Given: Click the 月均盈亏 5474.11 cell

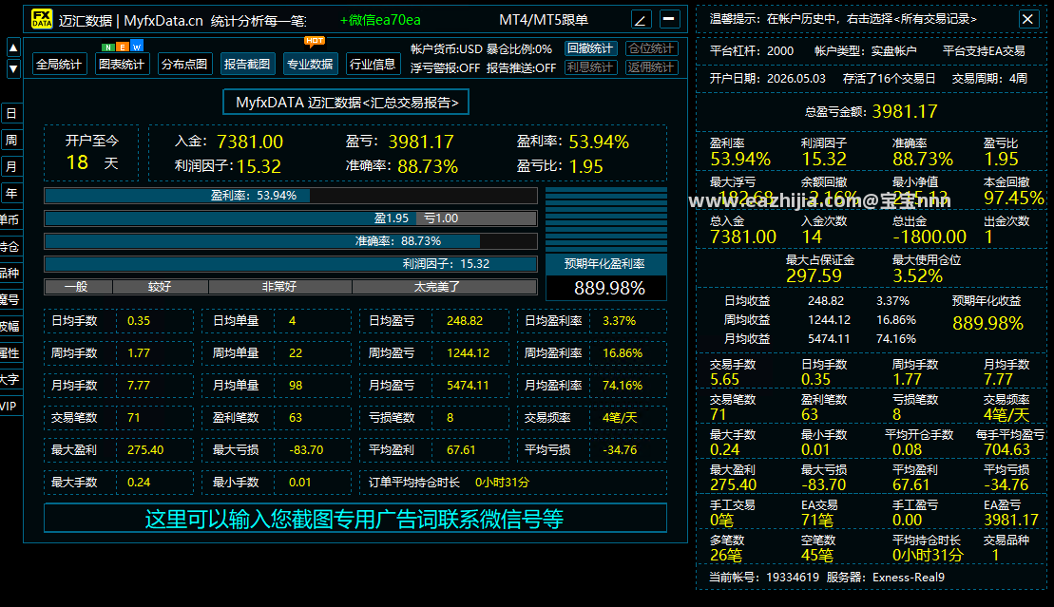Looking at the screenshot, I should 433,385.
